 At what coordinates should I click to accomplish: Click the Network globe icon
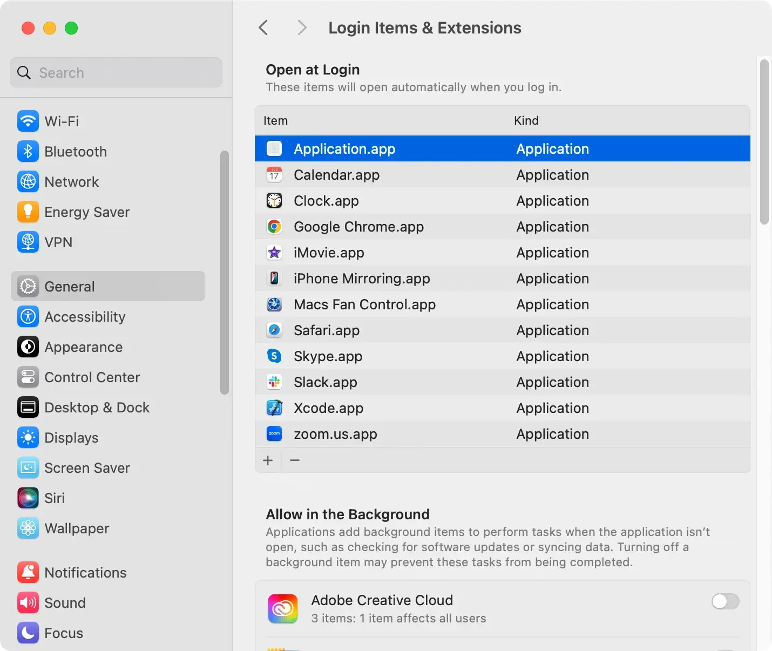coord(28,181)
